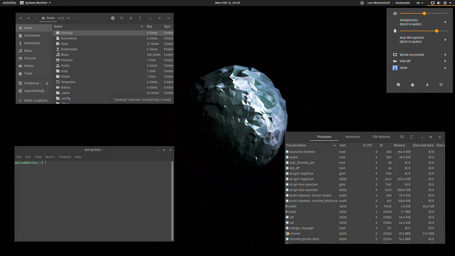Toggle night light moon icon
The image size is (455, 256).
click(427, 84)
